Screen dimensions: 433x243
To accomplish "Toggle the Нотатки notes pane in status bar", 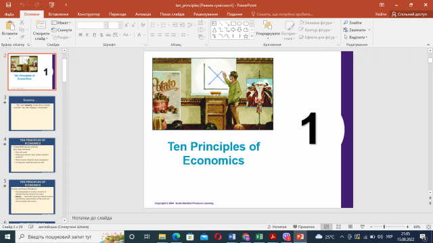I will [277, 227].
